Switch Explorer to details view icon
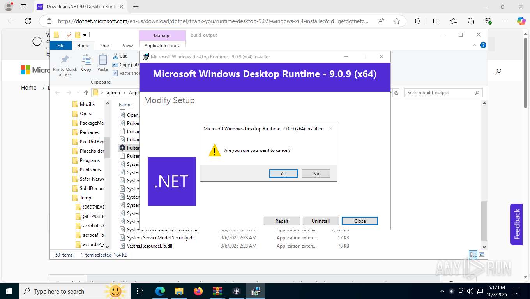The image size is (530, 299). [x=473, y=255]
